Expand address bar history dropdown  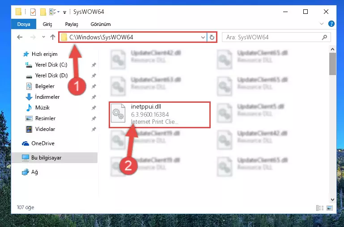point(203,38)
